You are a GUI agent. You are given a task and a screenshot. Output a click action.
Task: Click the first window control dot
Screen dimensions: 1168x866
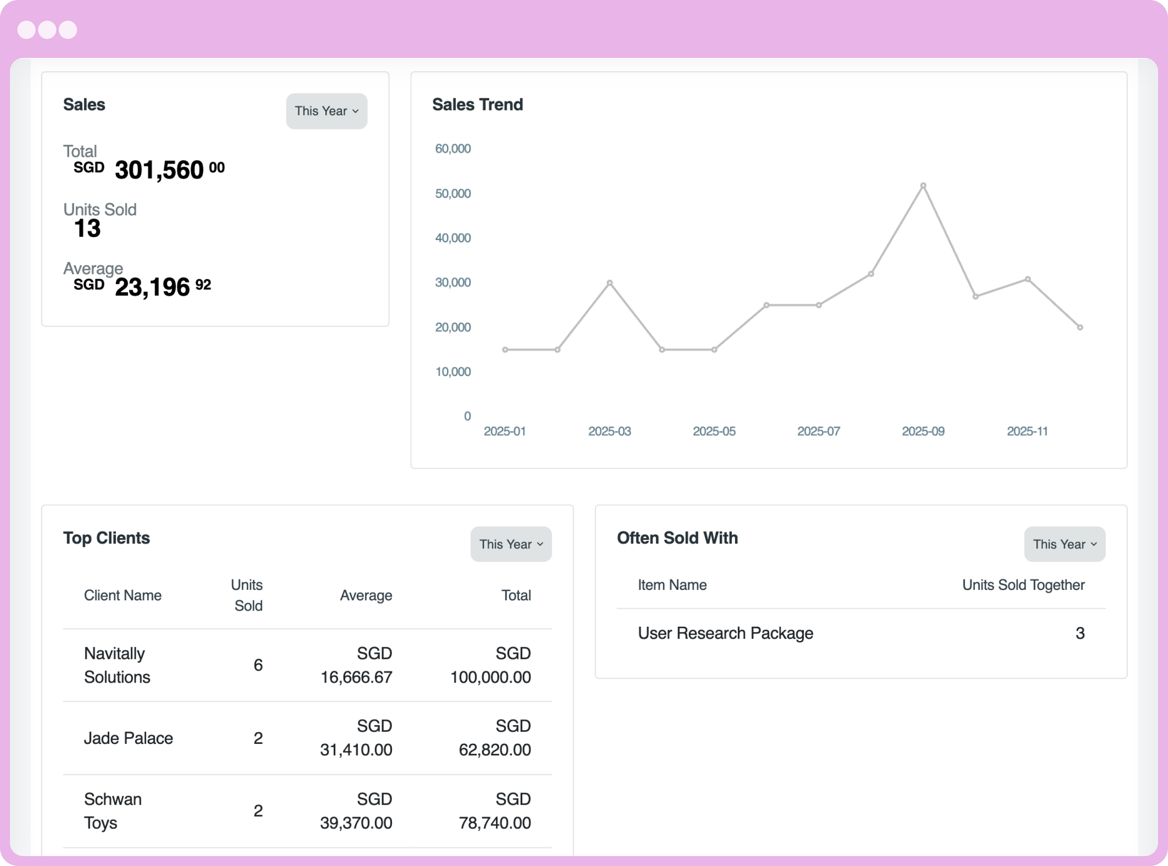26,30
